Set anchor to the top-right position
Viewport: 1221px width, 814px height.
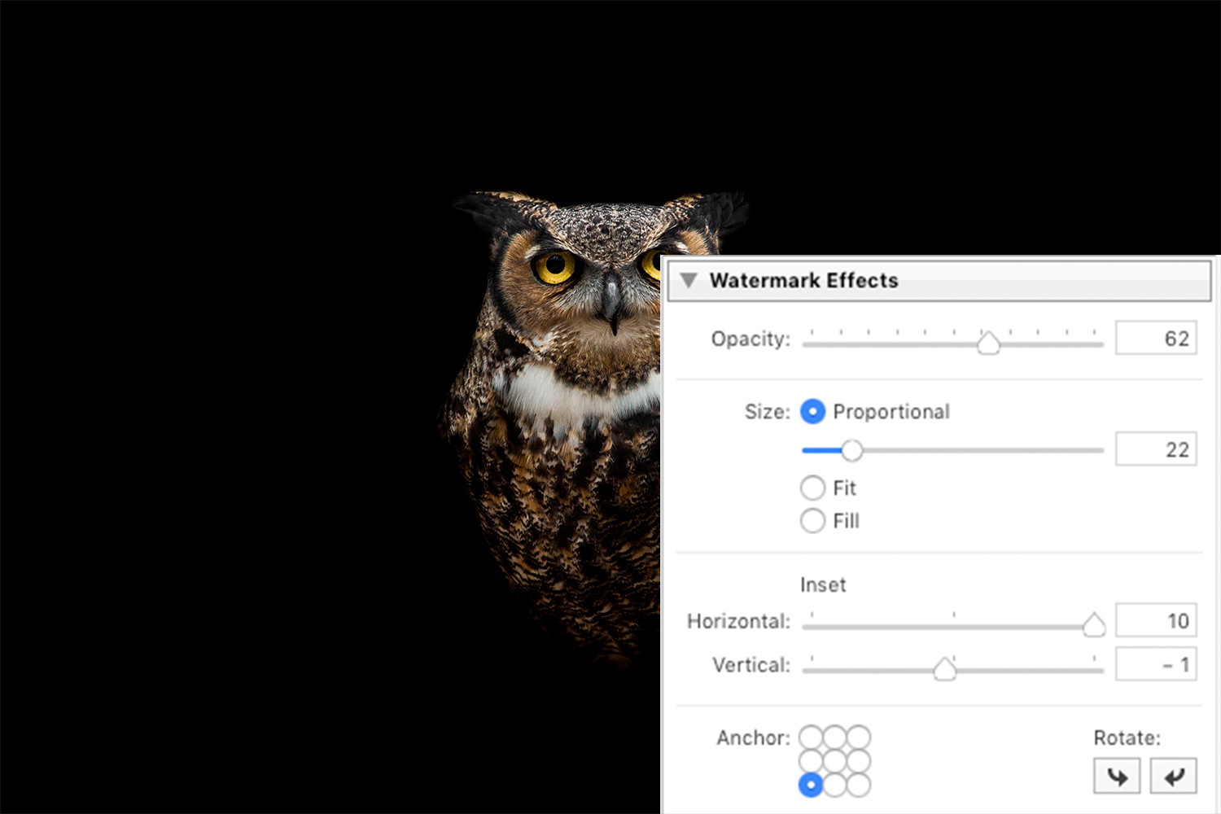pyautogui.click(x=859, y=737)
